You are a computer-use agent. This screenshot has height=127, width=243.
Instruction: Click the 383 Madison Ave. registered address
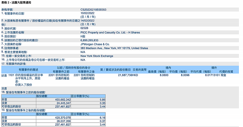click(114, 48)
